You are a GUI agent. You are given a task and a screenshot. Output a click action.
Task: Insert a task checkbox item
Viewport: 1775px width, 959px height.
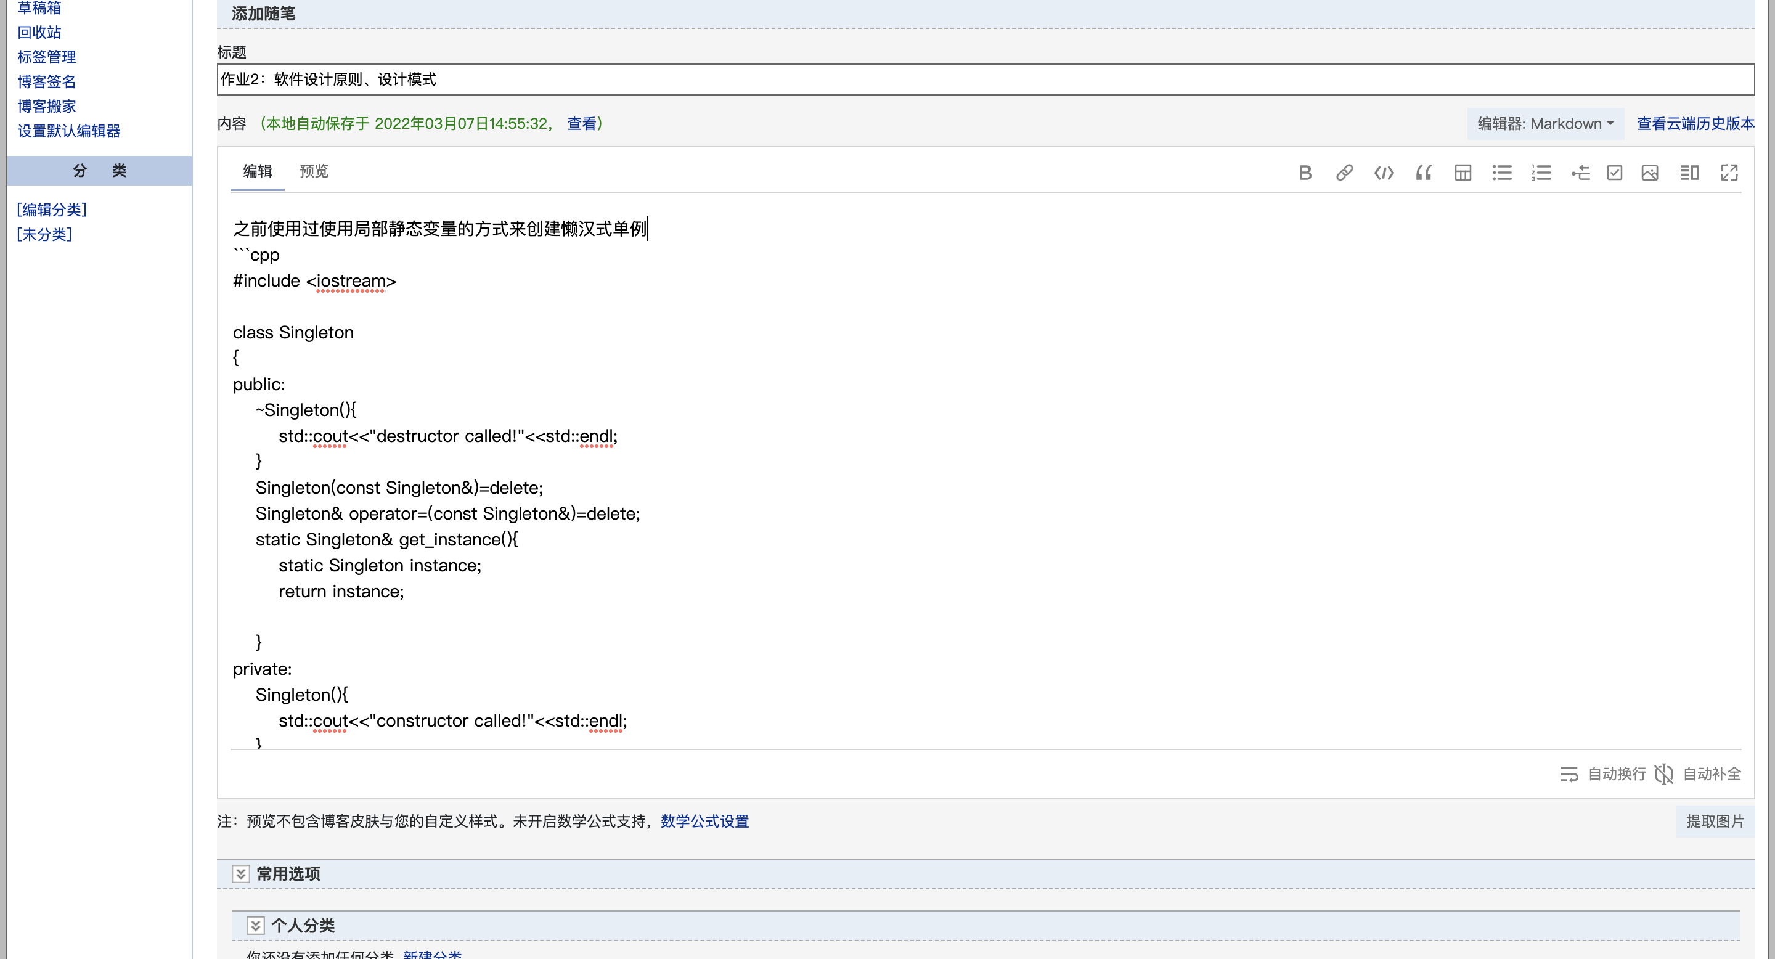[1615, 172]
